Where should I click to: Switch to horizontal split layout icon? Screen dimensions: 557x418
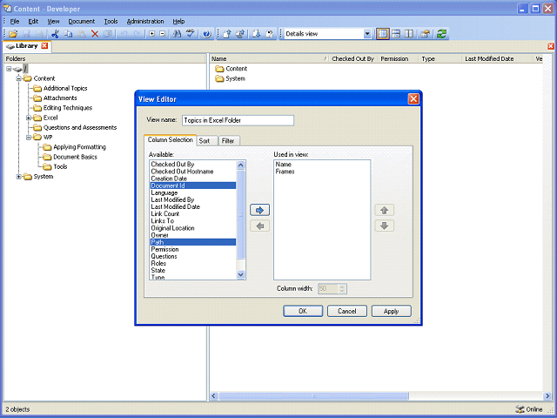click(x=396, y=34)
